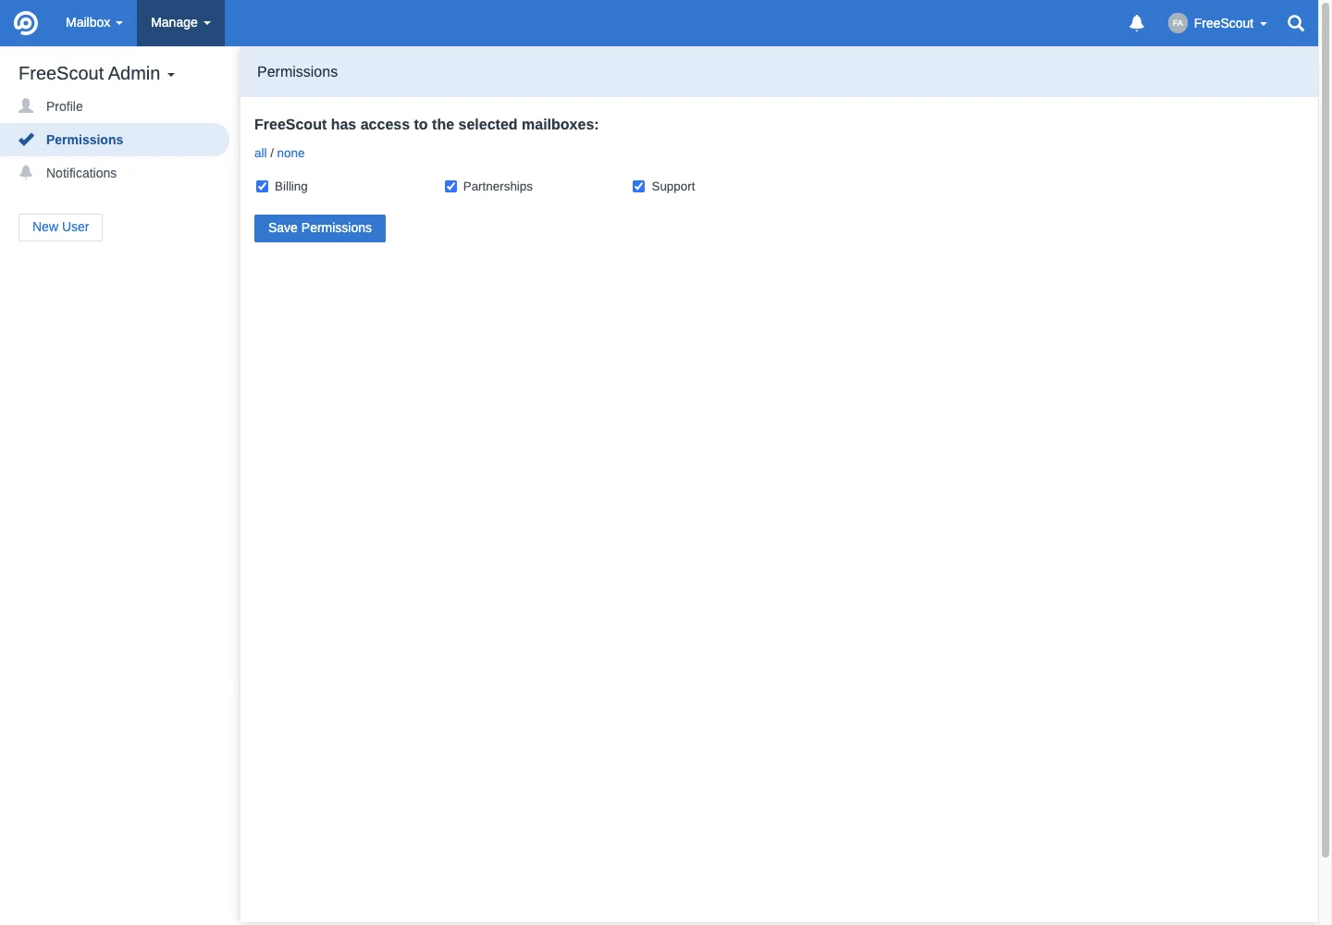Image resolution: width=1332 pixels, height=925 pixels.
Task: Deselect mailboxes via the 'none' link
Action: click(290, 153)
